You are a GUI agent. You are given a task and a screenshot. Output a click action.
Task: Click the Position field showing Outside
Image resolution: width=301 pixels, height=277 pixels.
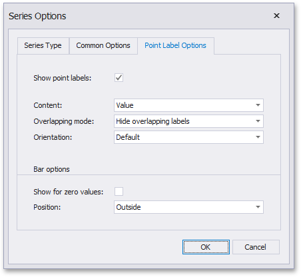[188, 207]
